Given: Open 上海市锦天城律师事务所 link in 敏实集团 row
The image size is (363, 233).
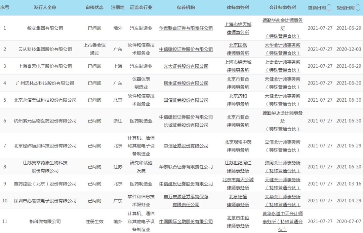Looking at the screenshot, I should (x=238, y=28).
